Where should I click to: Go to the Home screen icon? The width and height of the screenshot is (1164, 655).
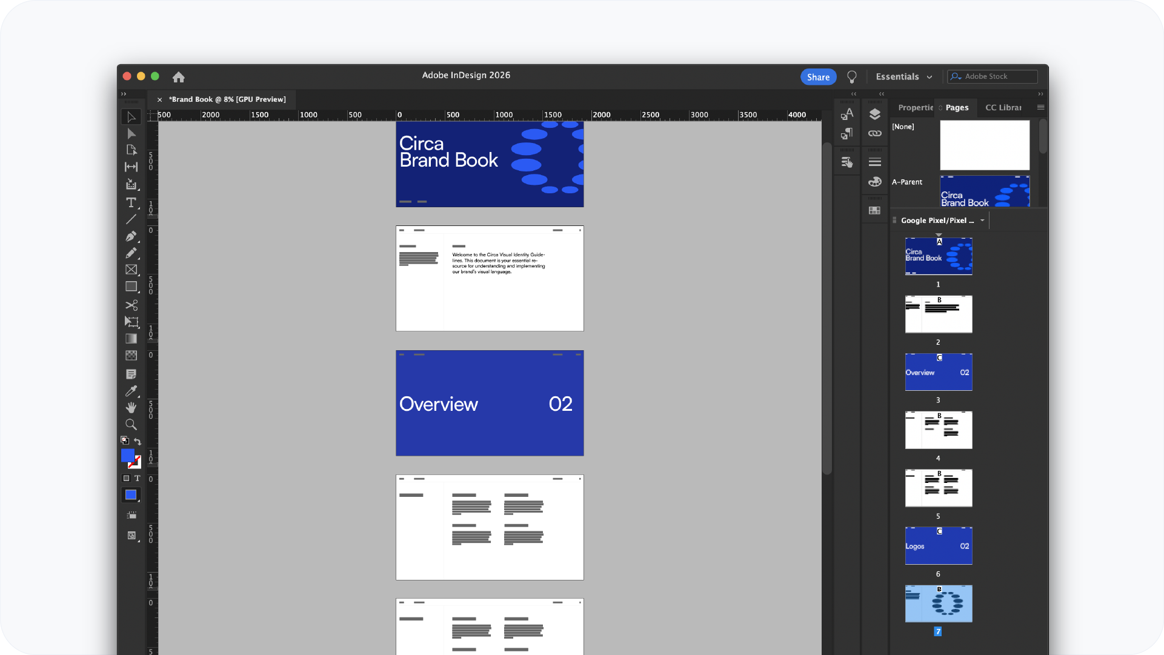coord(178,77)
